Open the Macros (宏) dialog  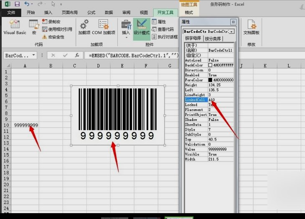tap(34, 27)
